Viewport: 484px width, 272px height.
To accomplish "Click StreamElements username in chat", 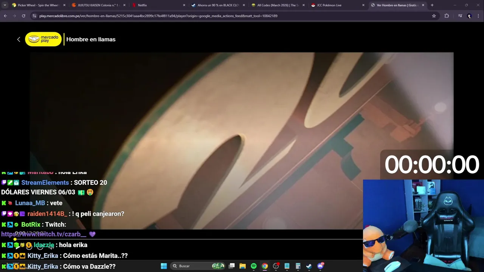I will 45,182.
